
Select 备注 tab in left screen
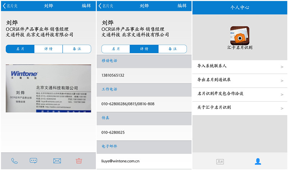click(77, 49)
